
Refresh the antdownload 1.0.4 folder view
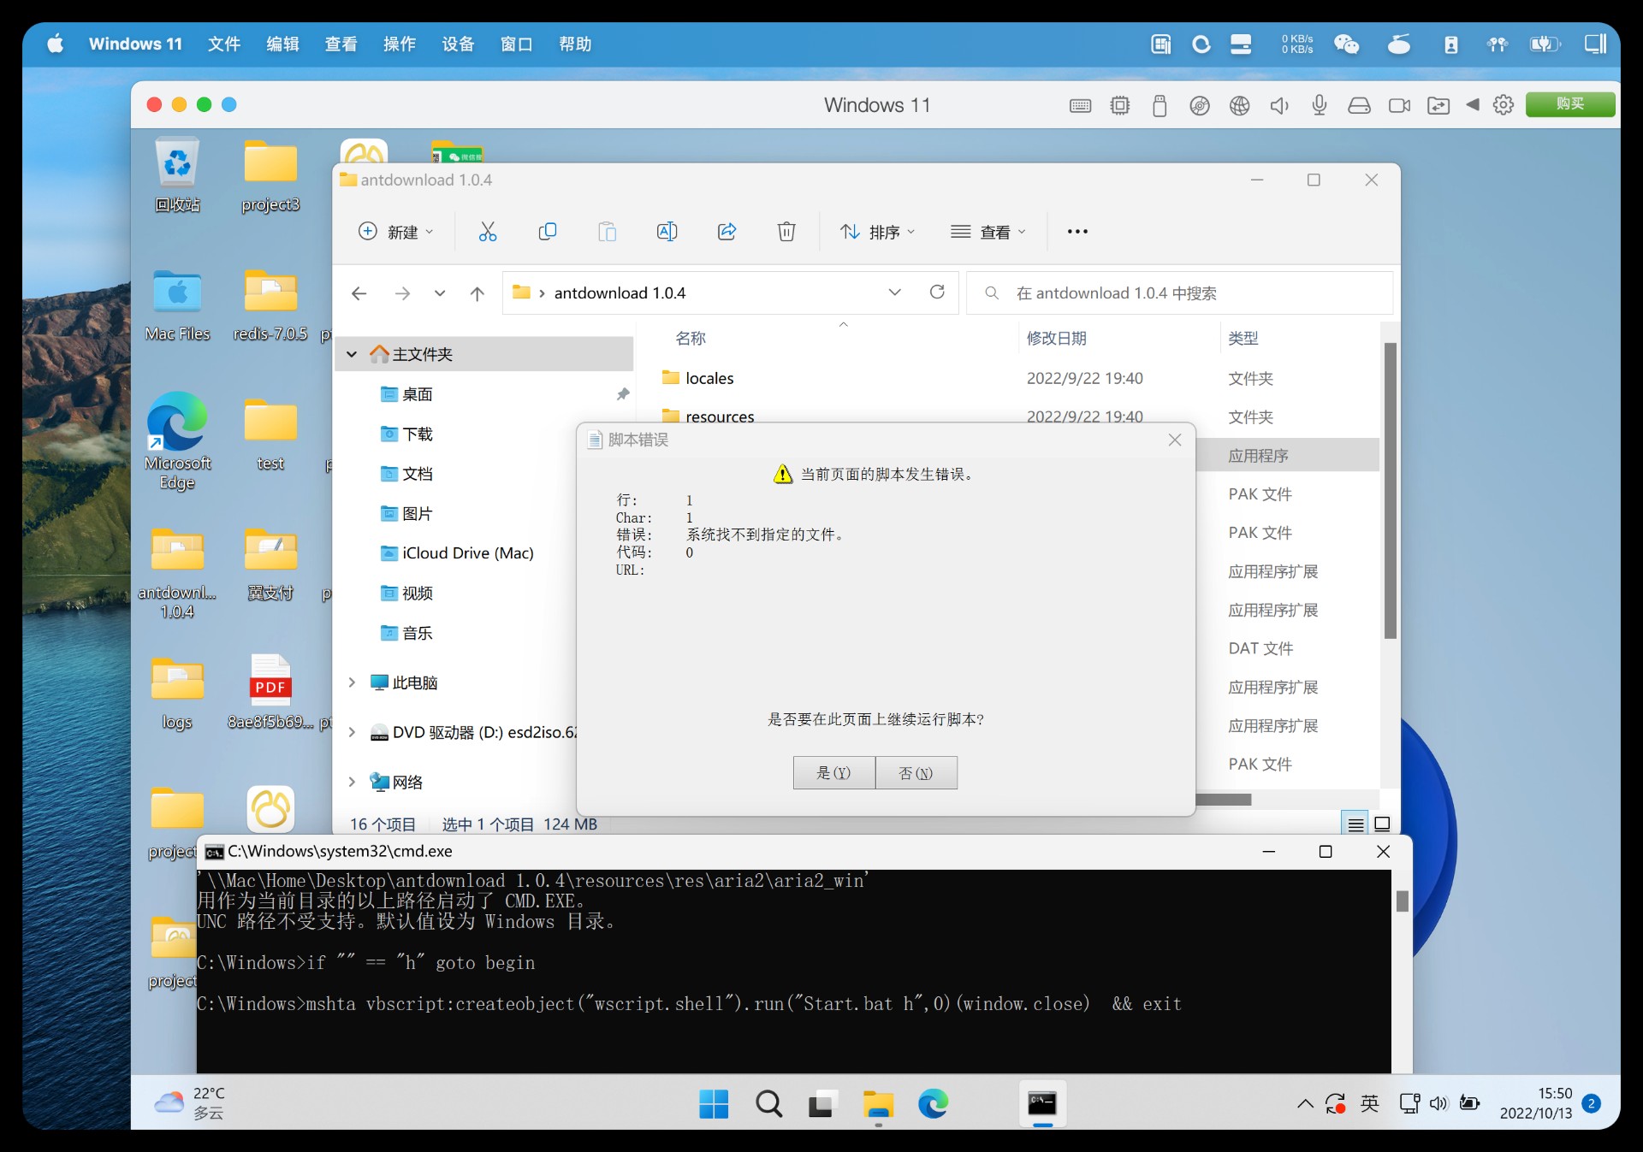[x=937, y=292]
